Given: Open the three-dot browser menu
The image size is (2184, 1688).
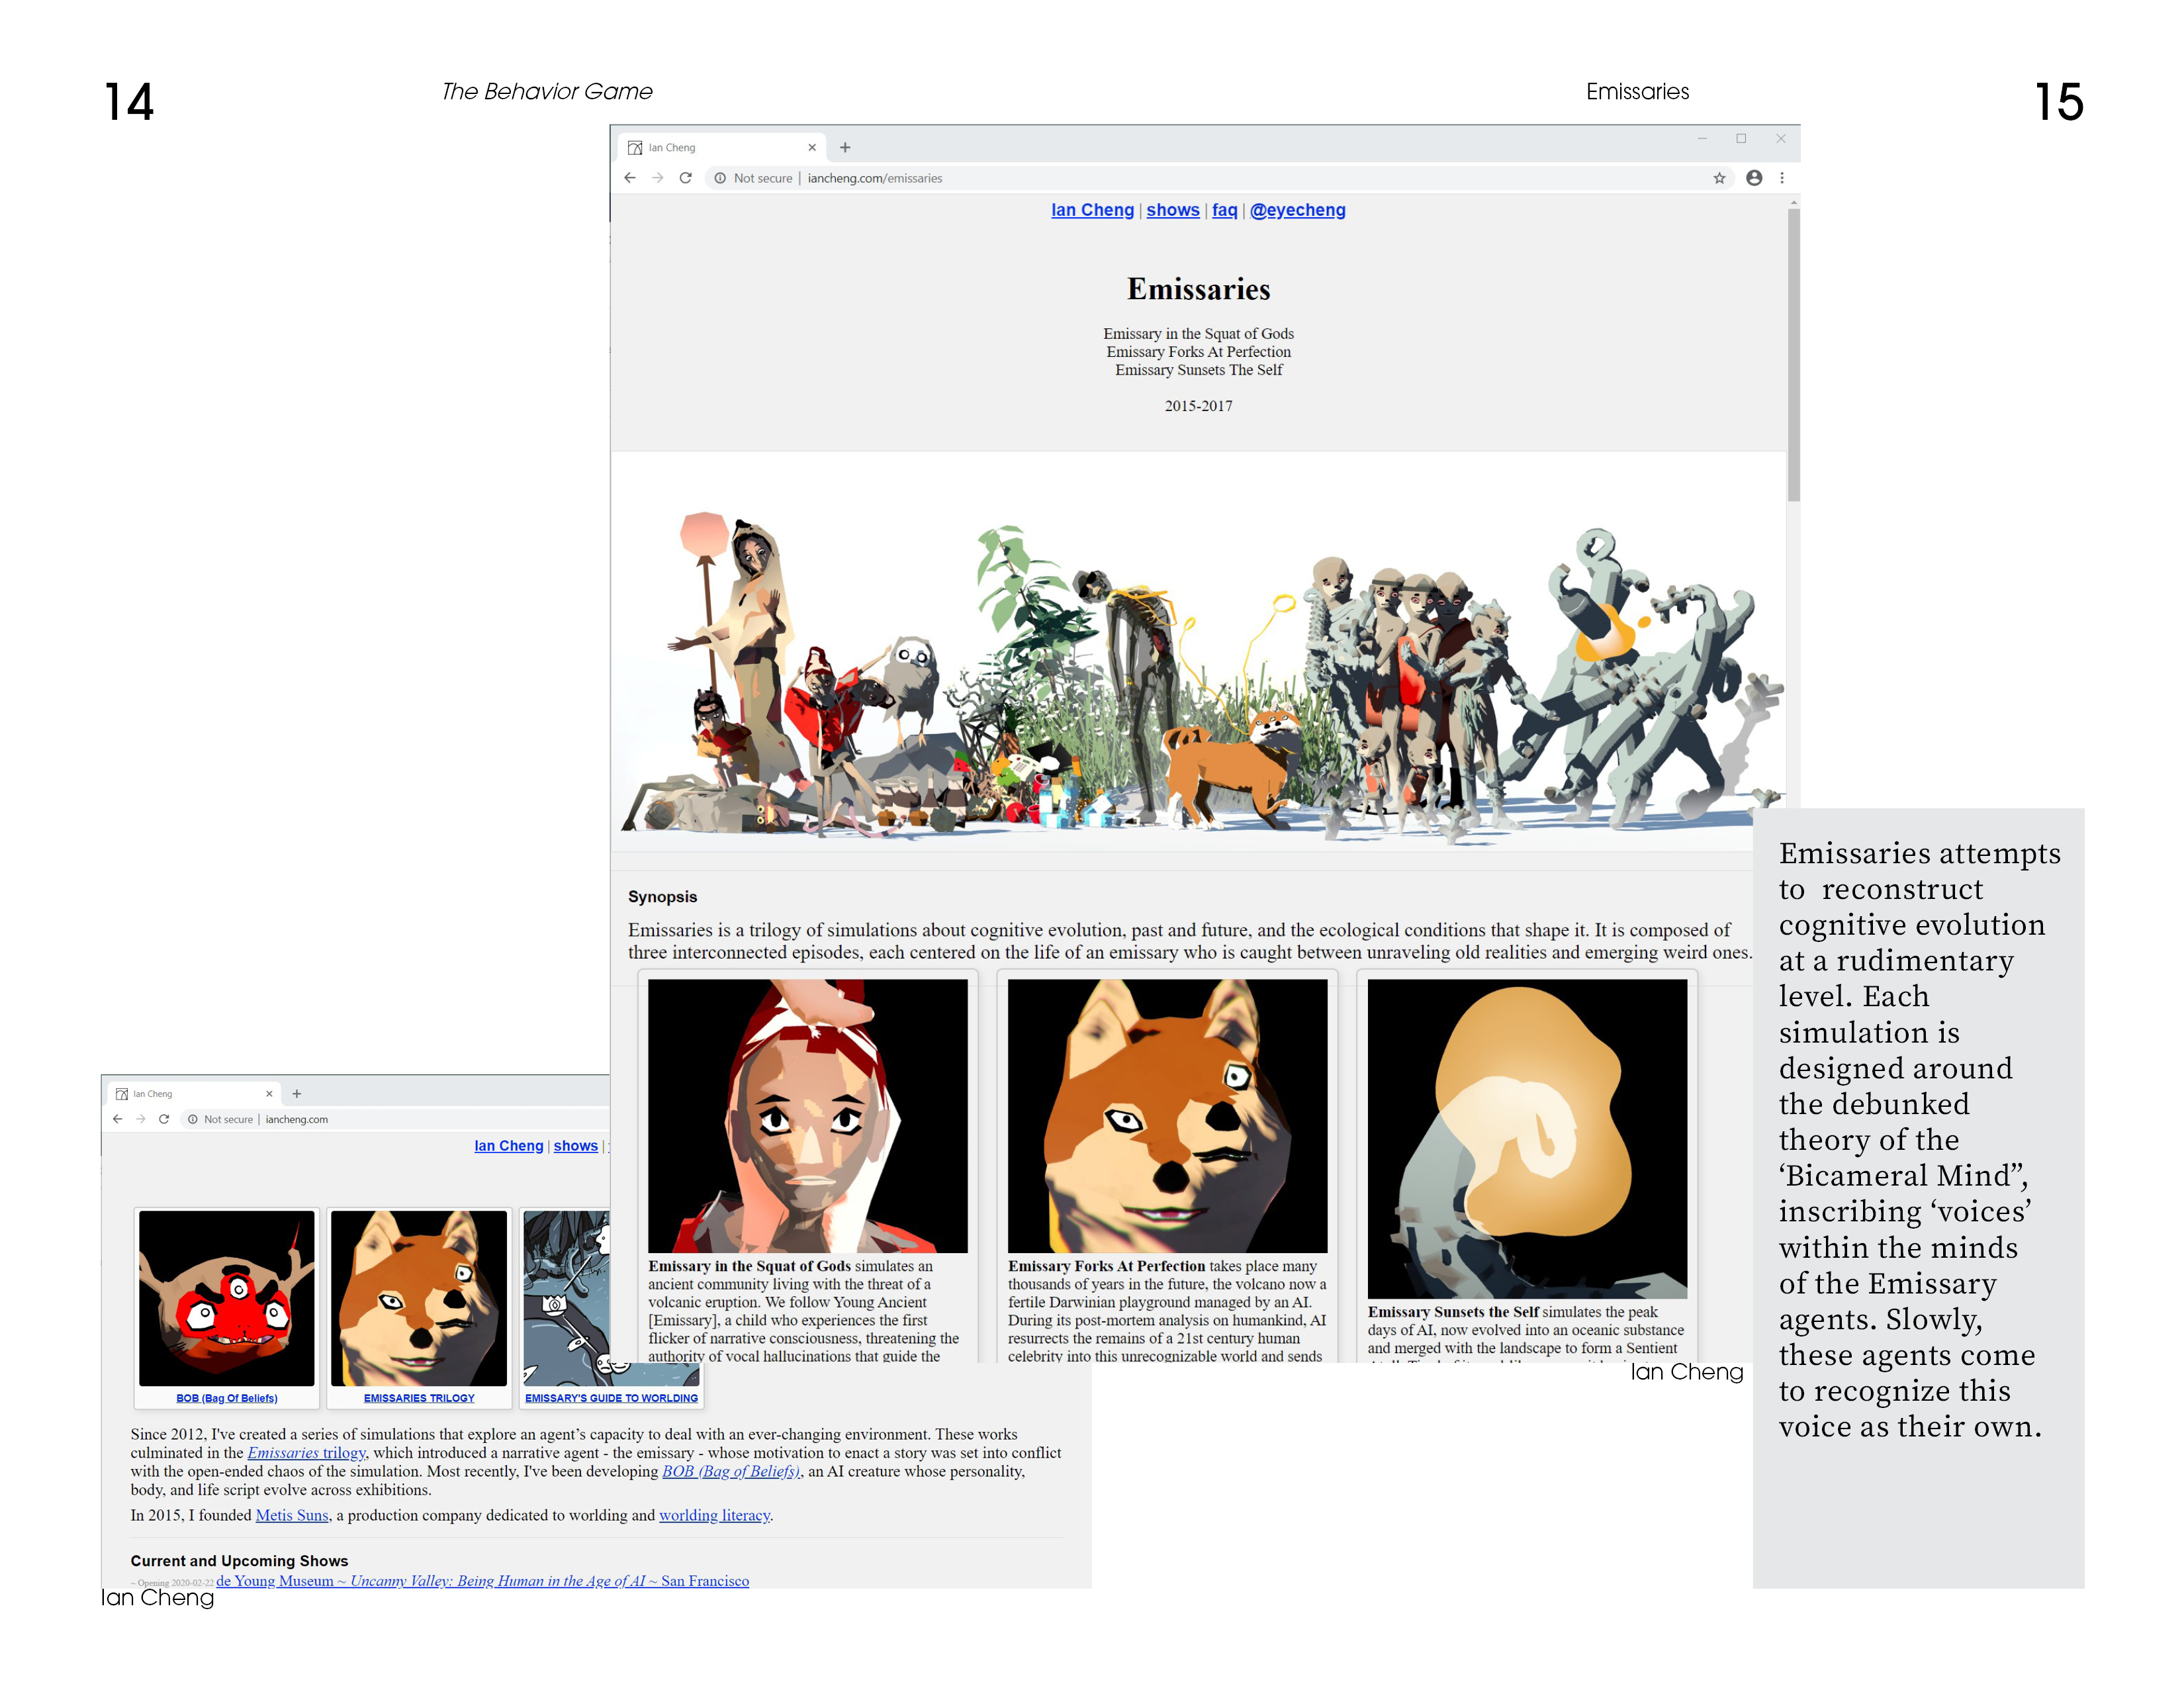Looking at the screenshot, I should pos(1781,178).
